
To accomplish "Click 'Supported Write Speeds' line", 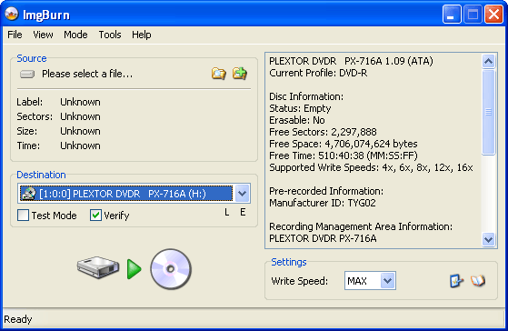I will [x=371, y=167].
